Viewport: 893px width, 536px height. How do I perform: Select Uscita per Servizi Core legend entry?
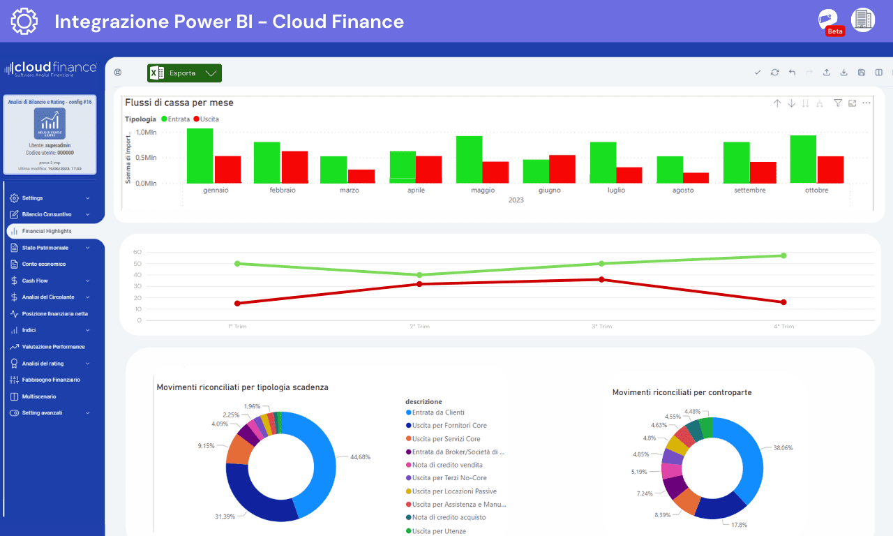click(x=443, y=439)
